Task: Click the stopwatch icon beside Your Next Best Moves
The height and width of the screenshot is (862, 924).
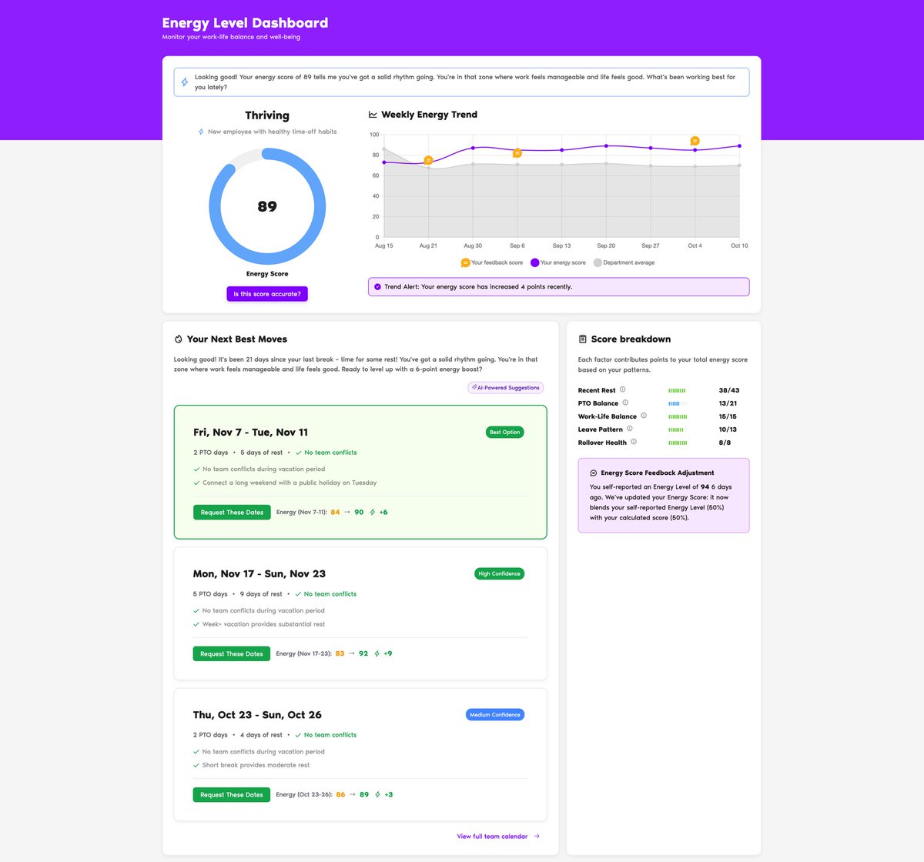Action: [179, 339]
